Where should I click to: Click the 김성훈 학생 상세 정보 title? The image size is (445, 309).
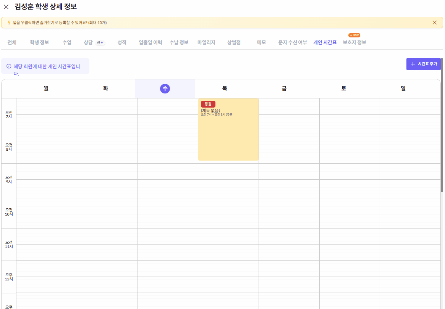(x=46, y=6)
